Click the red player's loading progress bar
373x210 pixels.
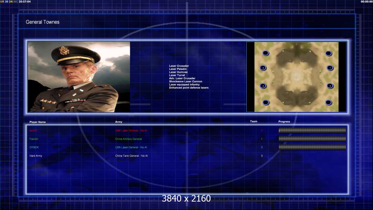[312, 130]
